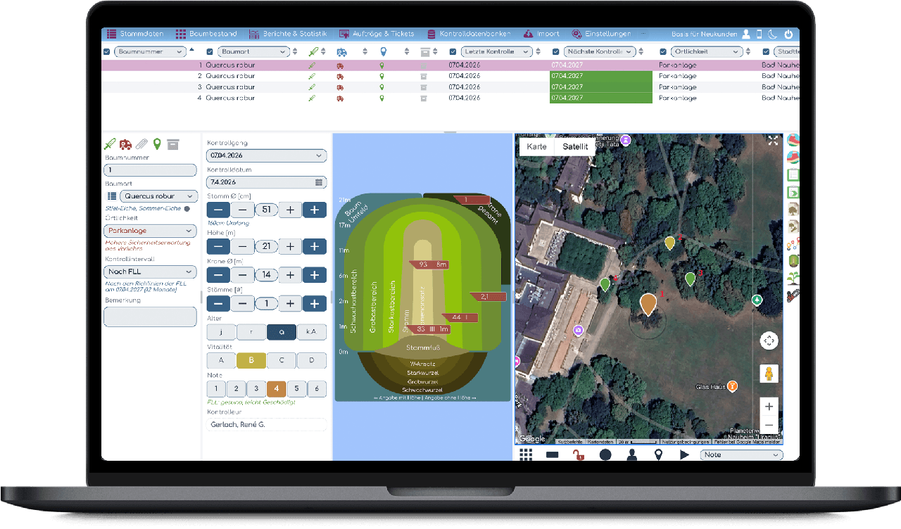Click the play arrow below the map

(684, 455)
